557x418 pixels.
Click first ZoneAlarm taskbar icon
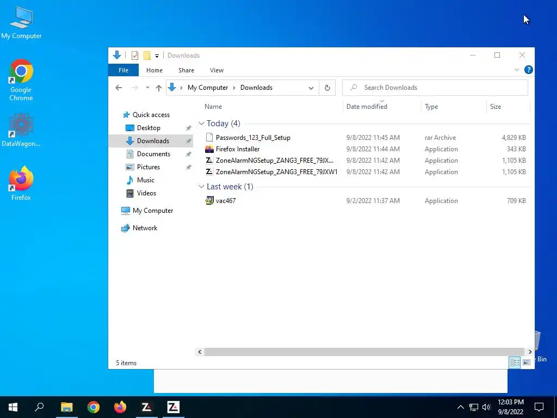pos(147,407)
